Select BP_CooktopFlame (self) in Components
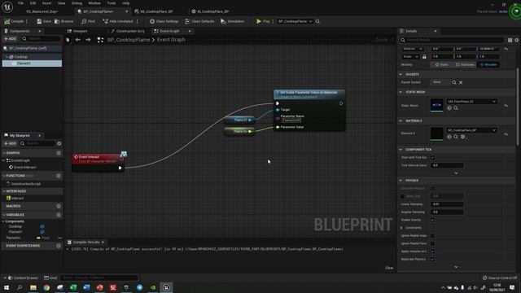Viewport: 521px width, 293px height. 32,48
